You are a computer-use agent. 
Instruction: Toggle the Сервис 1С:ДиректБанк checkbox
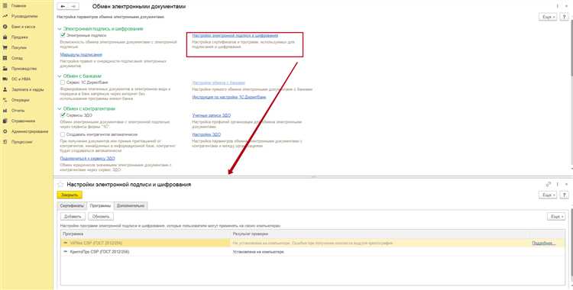click(63, 82)
